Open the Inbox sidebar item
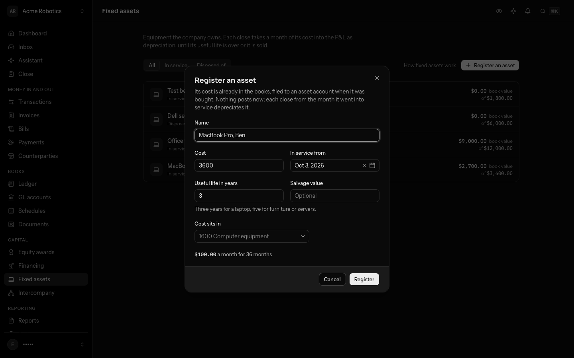Image resolution: width=574 pixels, height=358 pixels. click(x=46, y=47)
